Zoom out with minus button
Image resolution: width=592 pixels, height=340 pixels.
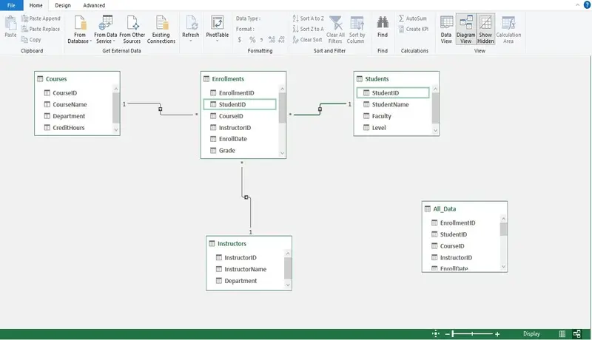(448, 334)
